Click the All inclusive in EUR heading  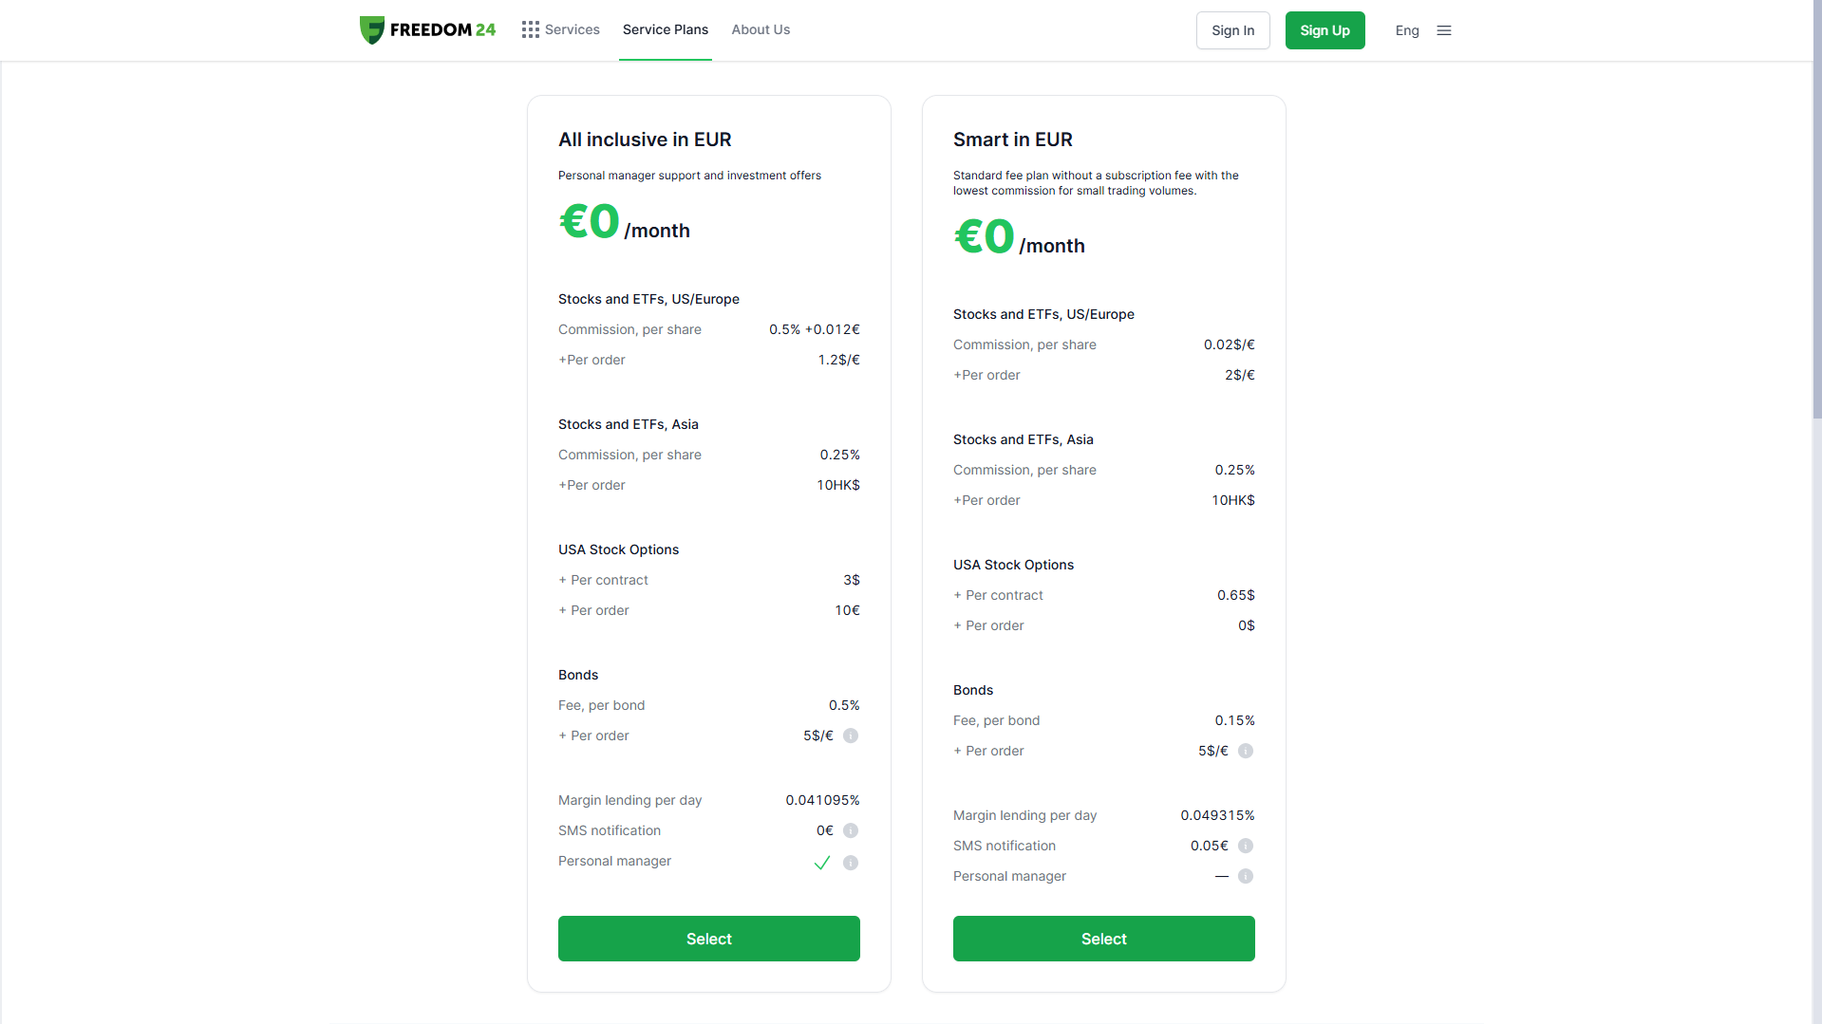click(x=645, y=140)
